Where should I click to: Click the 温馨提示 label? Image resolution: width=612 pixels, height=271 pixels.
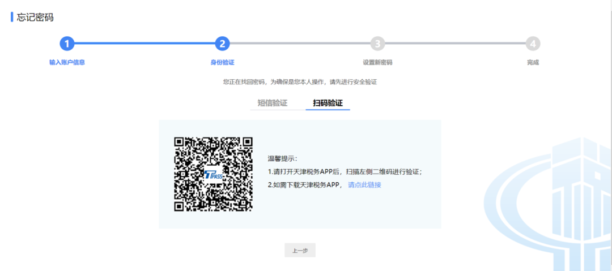point(282,159)
